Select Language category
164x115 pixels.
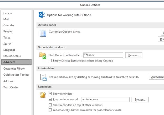point(16,50)
